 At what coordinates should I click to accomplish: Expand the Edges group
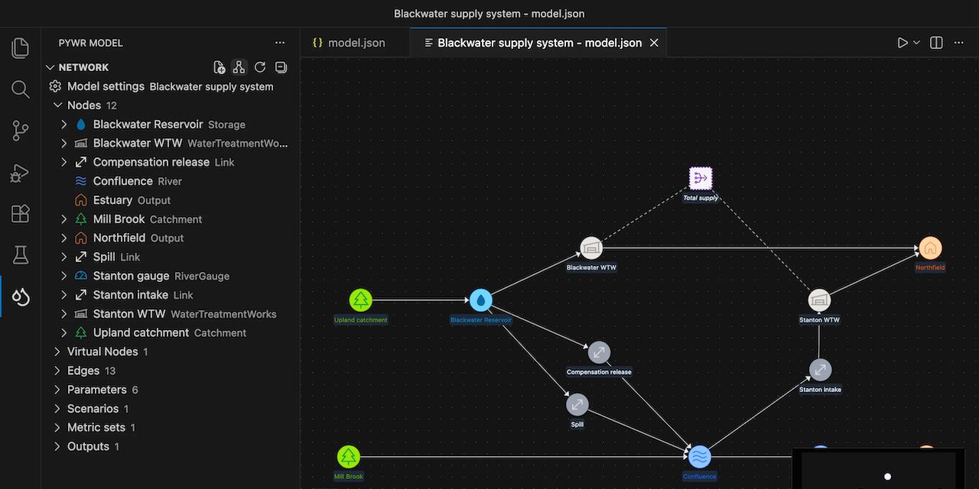pyautogui.click(x=57, y=371)
